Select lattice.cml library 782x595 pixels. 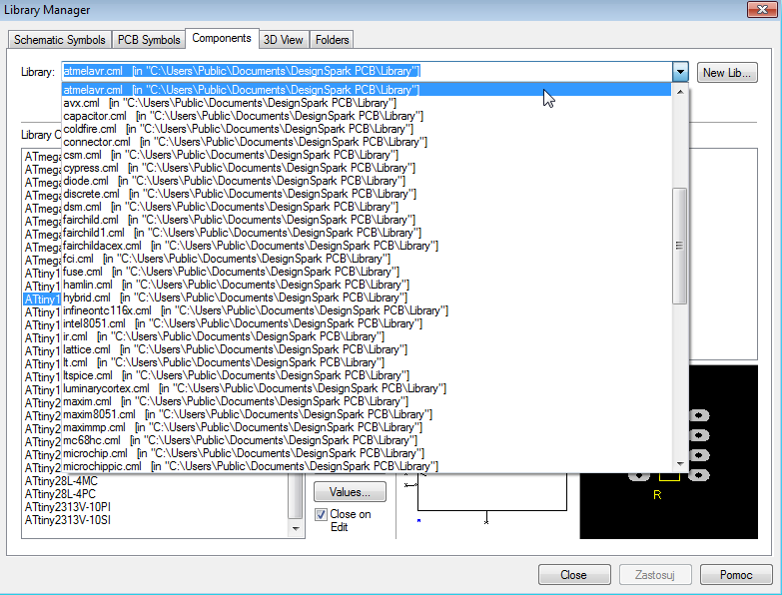(367, 349)
